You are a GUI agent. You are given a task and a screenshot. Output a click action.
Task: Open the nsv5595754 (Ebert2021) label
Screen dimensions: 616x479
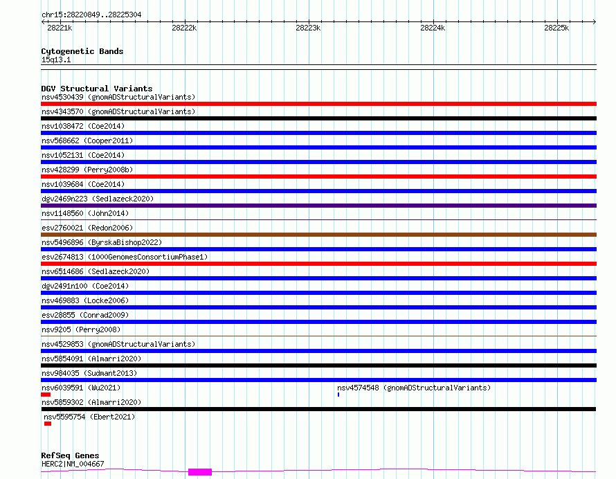click(x=89, y=417)
